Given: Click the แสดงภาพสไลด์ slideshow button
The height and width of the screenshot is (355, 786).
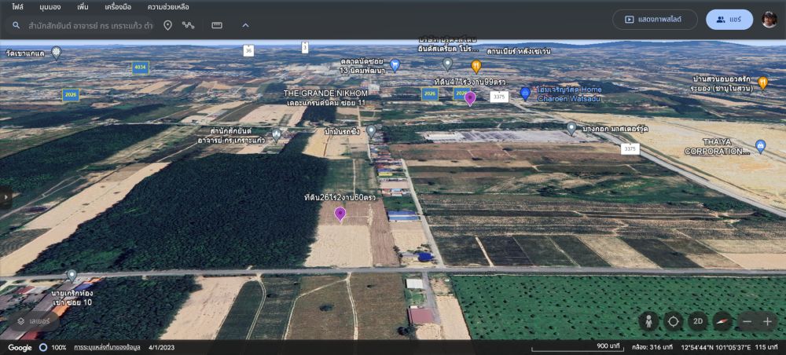Looking at the screenshot, I should pyautogui.click(x=652, y=20).
